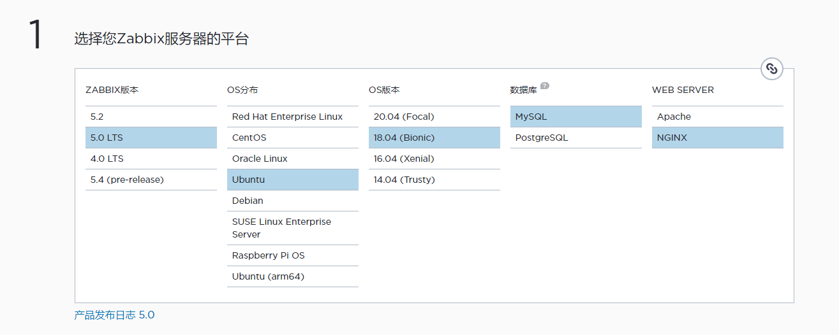Choose 16.04 (Xenial) OS version
This screenshot has height=335, width=839.
click(434, 159)
